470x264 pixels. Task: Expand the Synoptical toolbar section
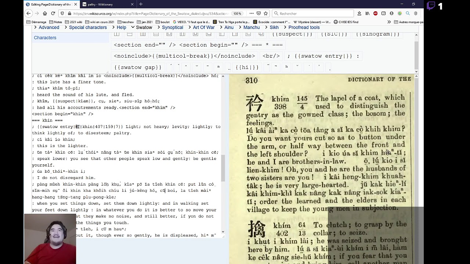click(170, 27)
